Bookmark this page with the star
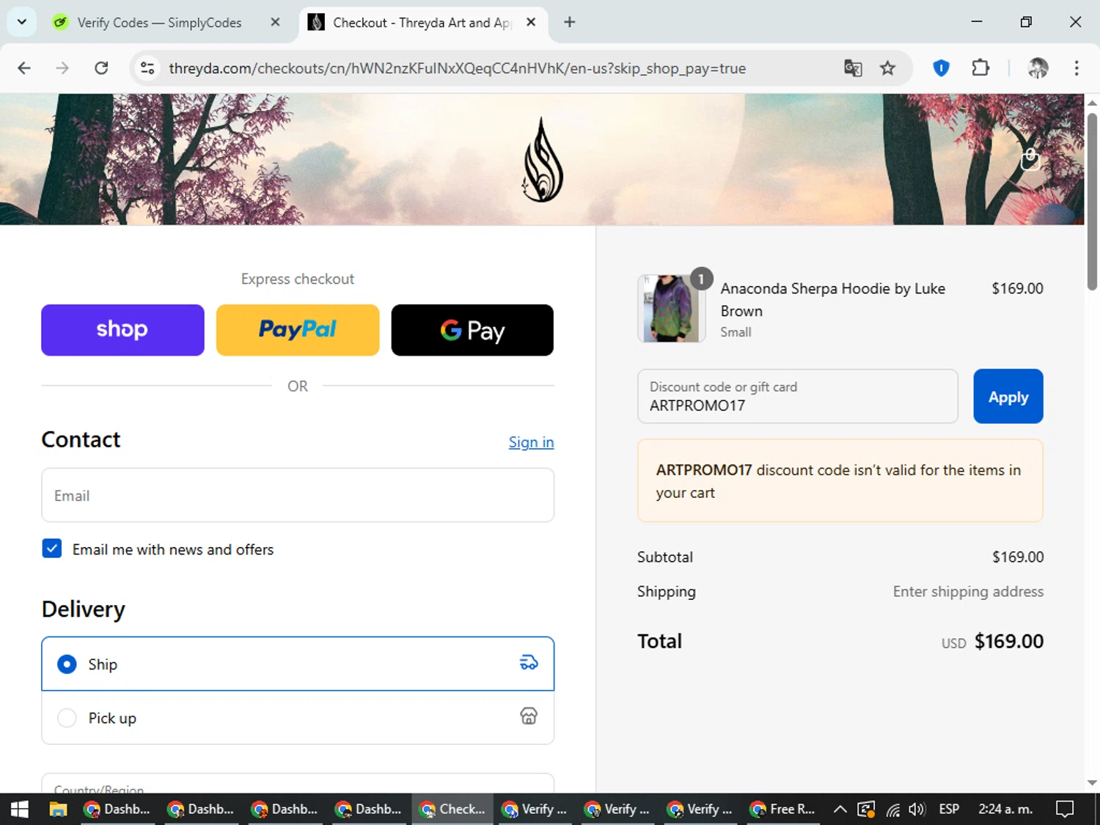1100x825 pixels. coord(887,68)
